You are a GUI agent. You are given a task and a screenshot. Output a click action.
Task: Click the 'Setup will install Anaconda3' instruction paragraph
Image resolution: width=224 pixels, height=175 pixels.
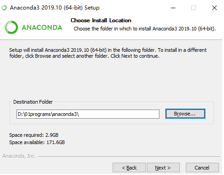click(x=108, y=53)
